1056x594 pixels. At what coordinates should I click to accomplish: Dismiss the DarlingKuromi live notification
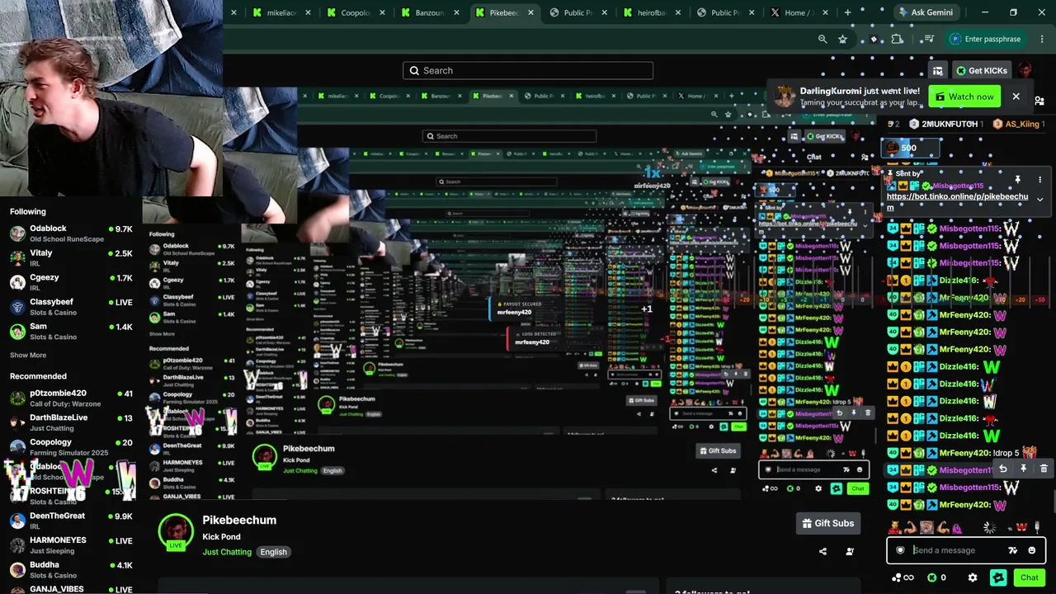click(1016, 97)
